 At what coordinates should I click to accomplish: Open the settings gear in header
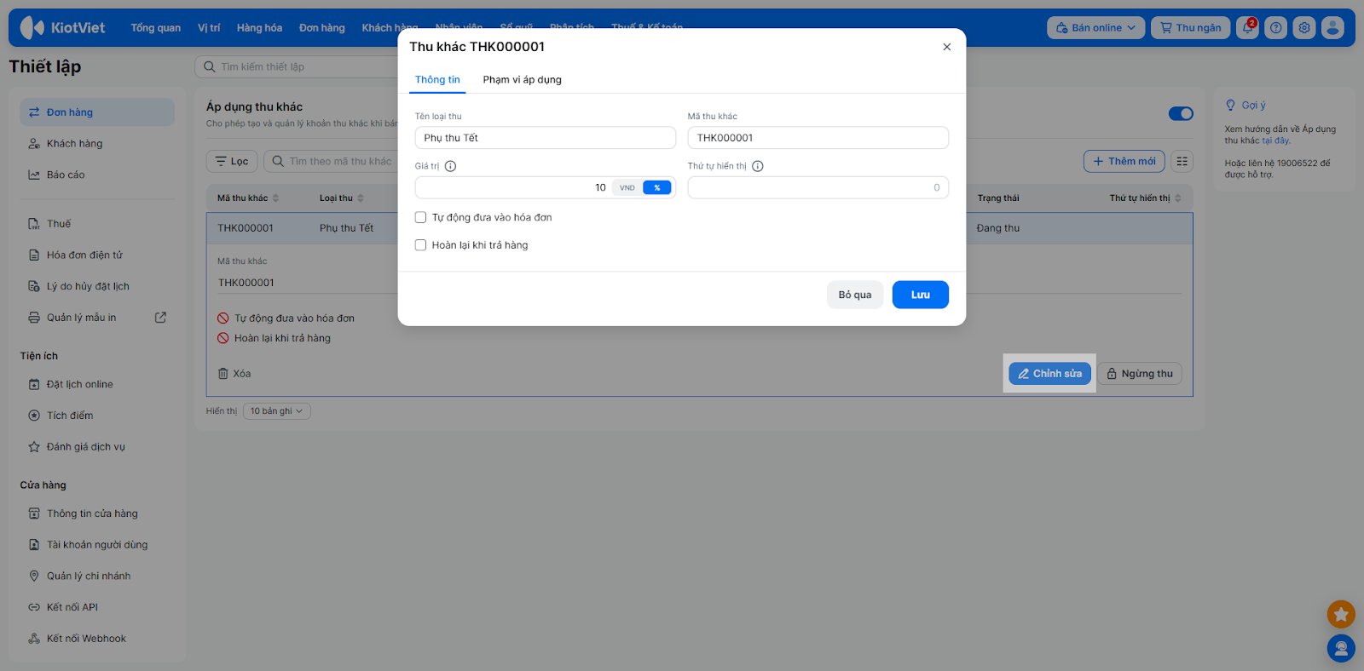click(1304, 28)
